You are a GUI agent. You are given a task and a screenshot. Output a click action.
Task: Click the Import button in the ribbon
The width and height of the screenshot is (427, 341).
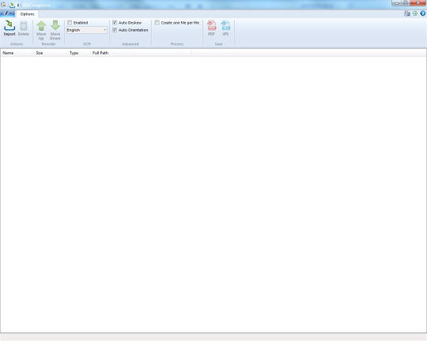tap(9, 28)
